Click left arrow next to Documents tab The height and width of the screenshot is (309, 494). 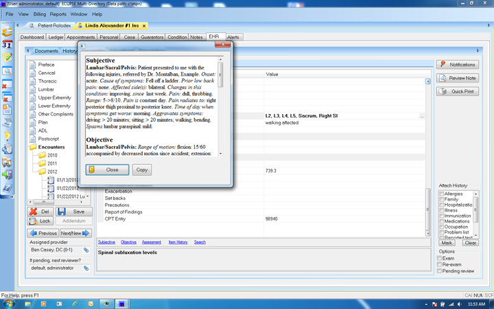[x=27, y=50]
